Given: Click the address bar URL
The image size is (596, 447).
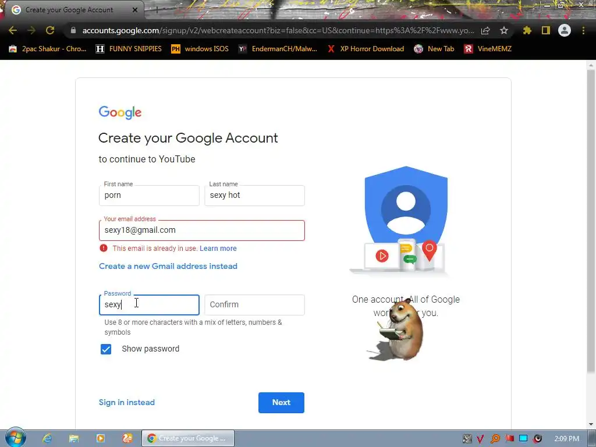Looking at the screenshot, I should click(278, 30).
